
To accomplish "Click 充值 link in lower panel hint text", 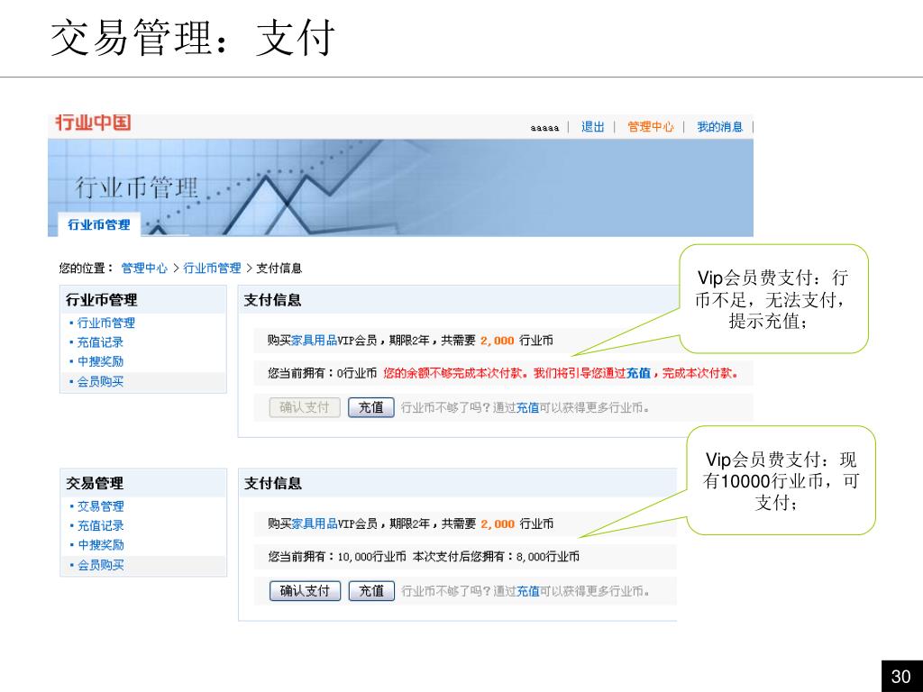I will pyautogui.click(x=528, y=591).
